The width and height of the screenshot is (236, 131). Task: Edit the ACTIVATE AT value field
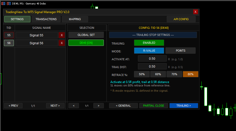pyautogui.click(x=152, y=58)
